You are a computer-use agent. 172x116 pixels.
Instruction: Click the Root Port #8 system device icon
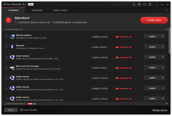pyautogui.click(x=12, y=99)
